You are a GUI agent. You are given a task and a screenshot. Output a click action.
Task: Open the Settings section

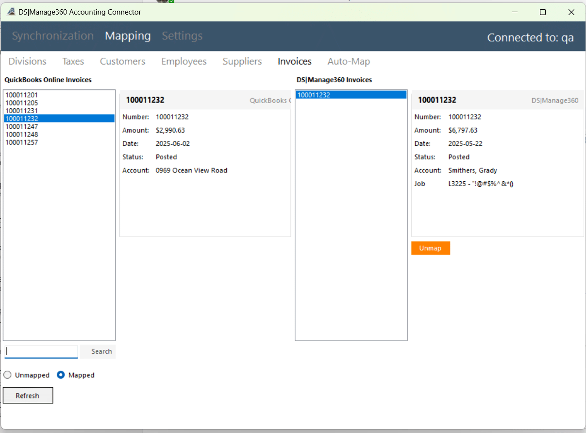[x=182, y=36]
